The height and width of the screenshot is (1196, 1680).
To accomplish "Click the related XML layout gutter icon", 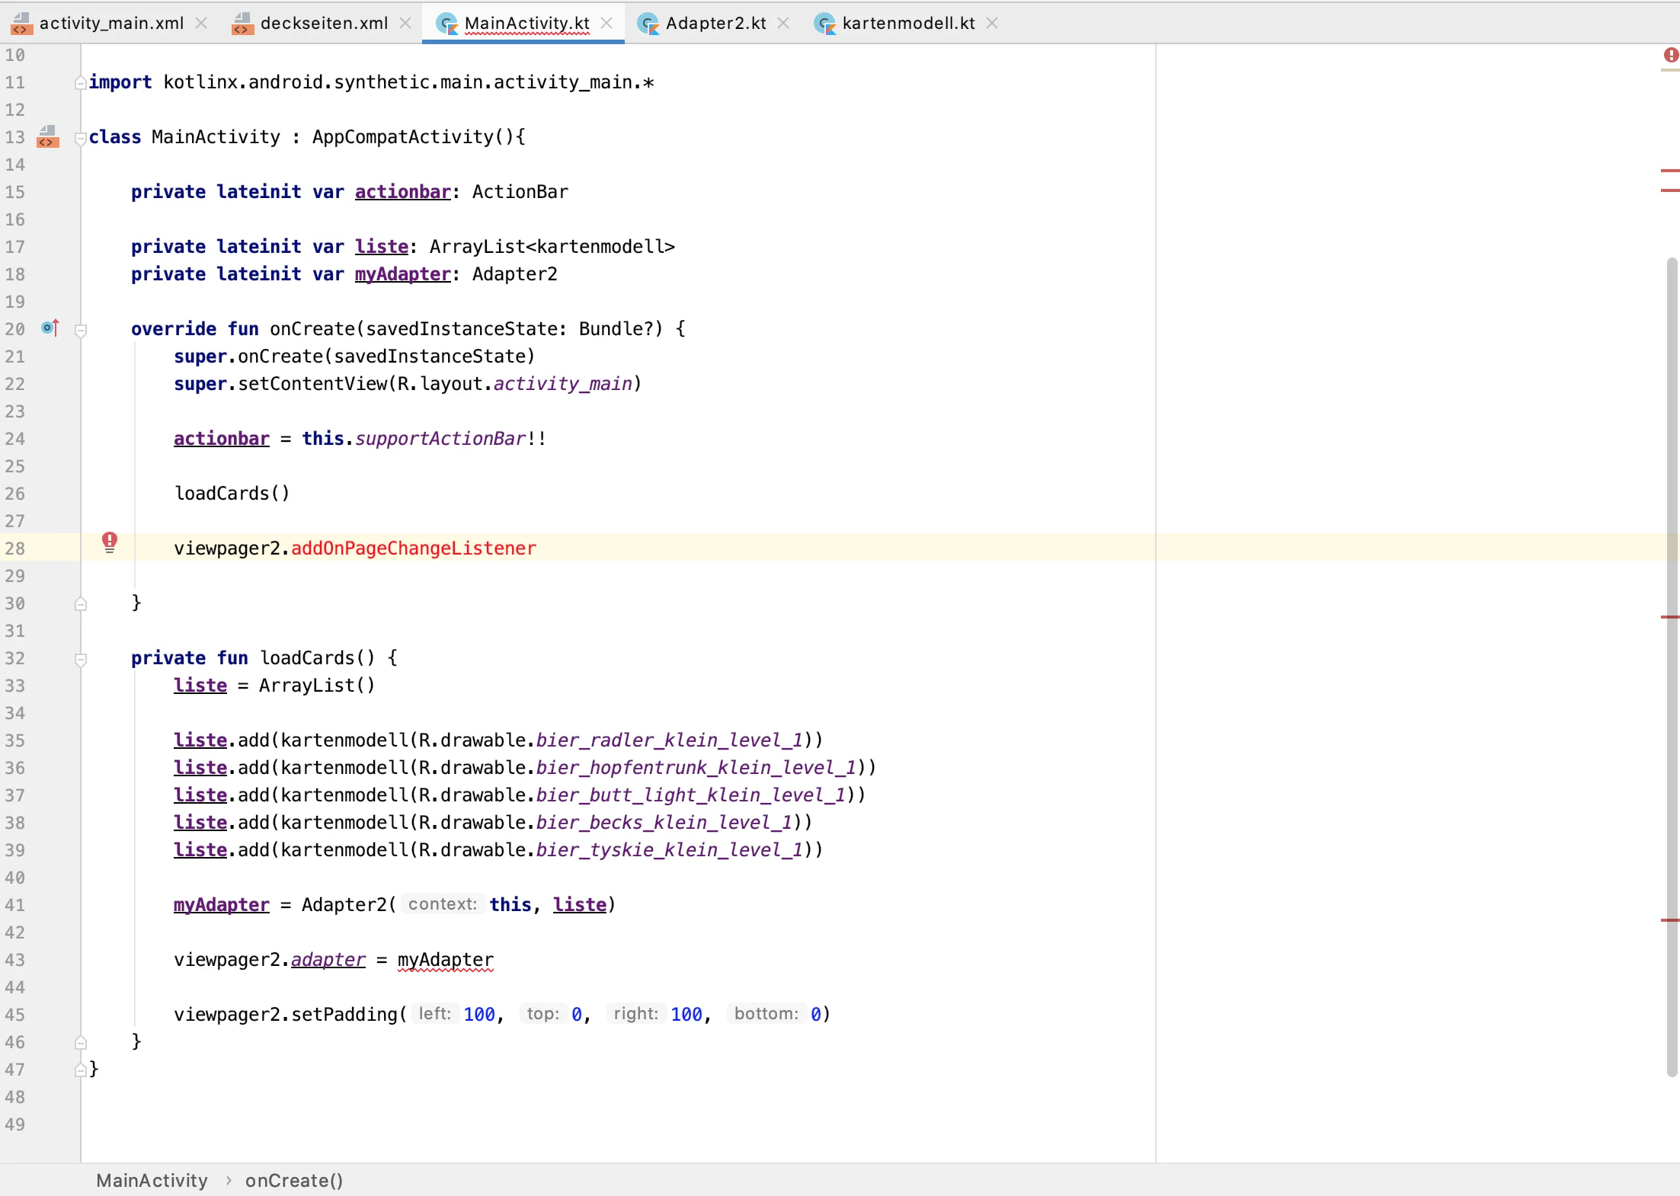I will (48, 137).
